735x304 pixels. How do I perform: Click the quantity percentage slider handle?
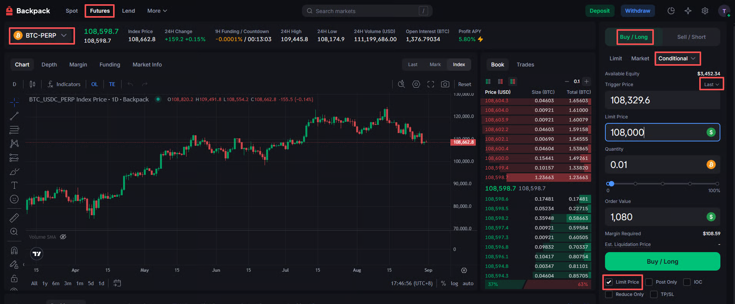pyautogui.click(x=611, y=184)
